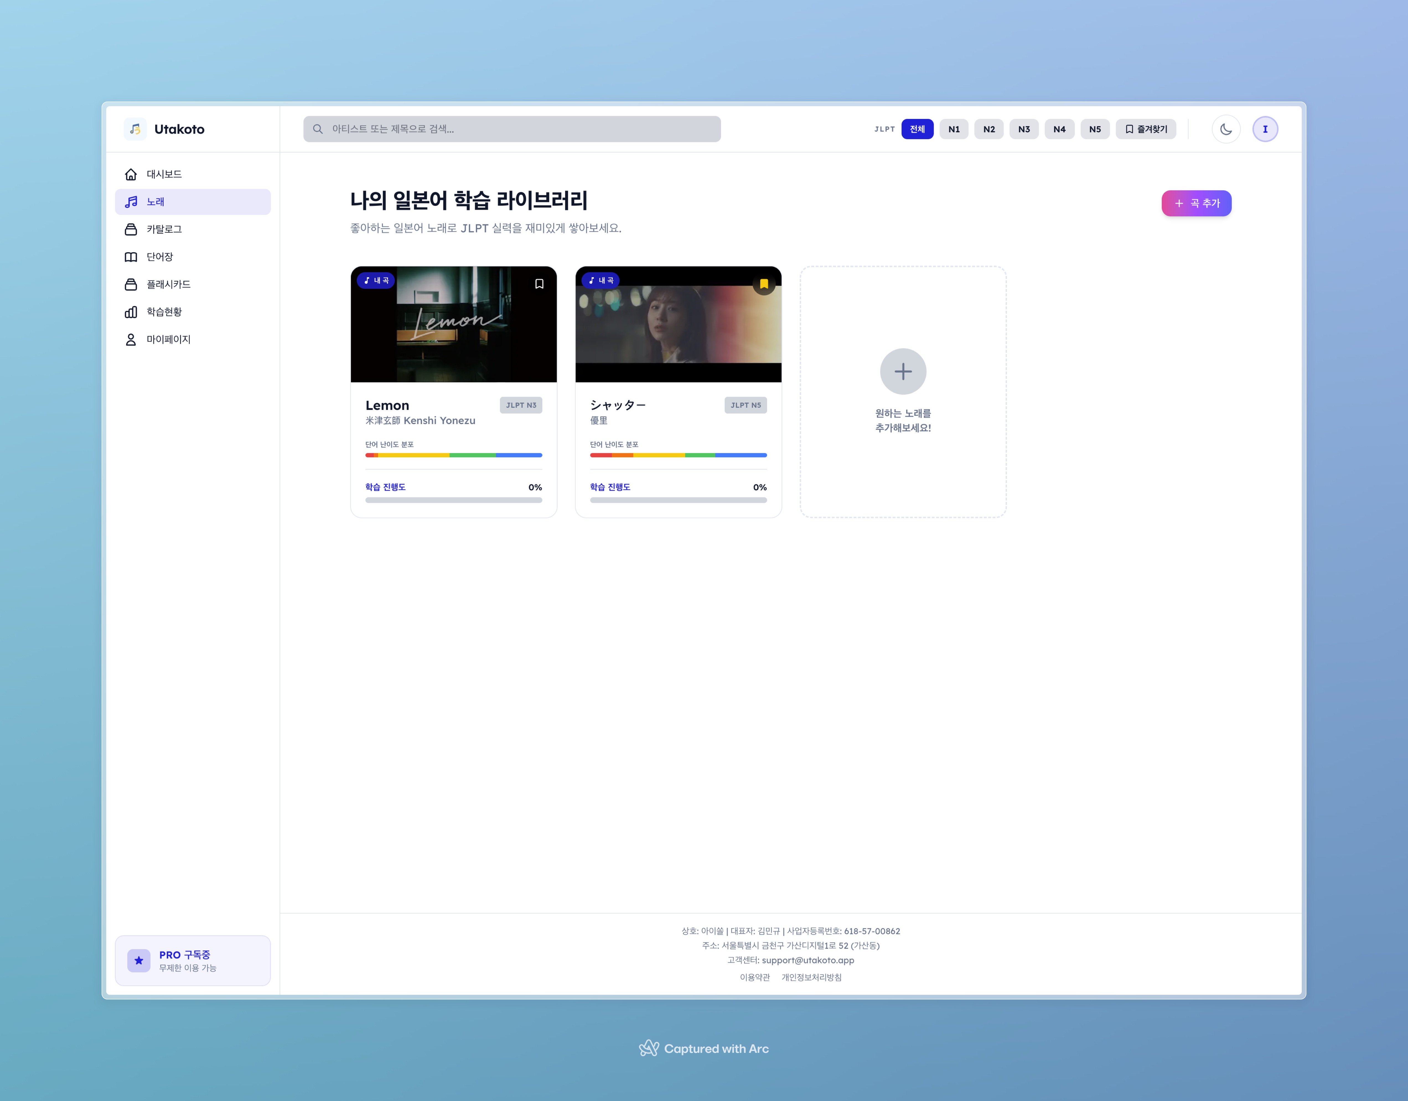This screenshot has height=1101, width=1408.
Task: Click the Utakoto logo icon
Action: [x=135, y=129]
